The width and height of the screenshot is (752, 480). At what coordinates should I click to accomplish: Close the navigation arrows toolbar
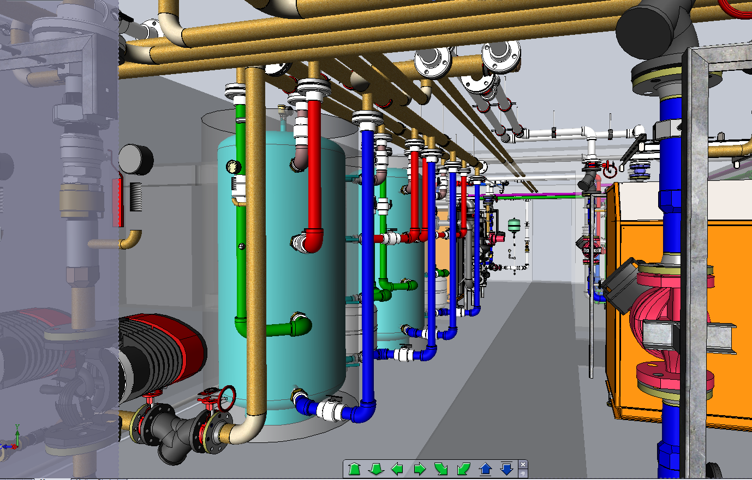(x=523, y=464)
